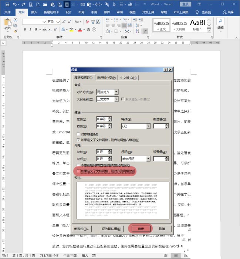This screenshot has height=259, width=240.
Task: Open the 插入 ribbon tab
Action: click(x=34, y=12)
